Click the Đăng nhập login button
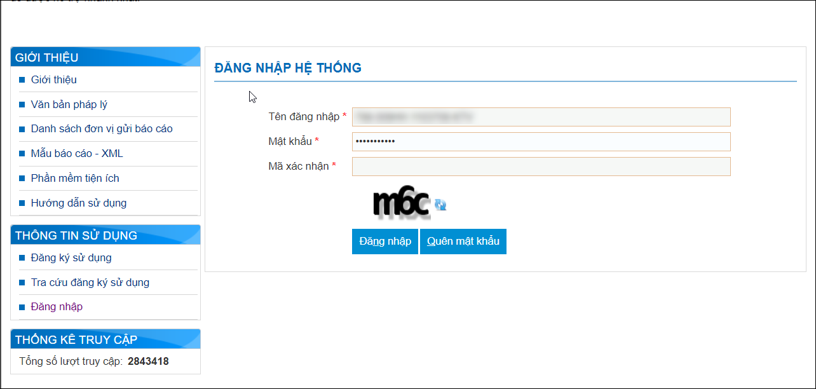The image size is (816, 389). 385,242
